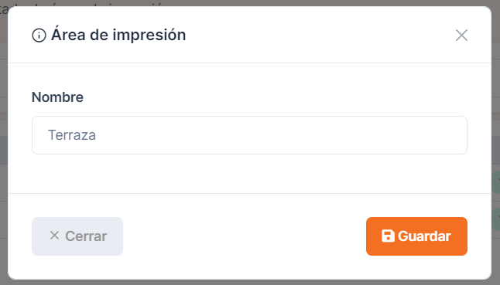Focus the Nombre text field
The width and height of the screenshot is (500, 285).
click(249, 135)
